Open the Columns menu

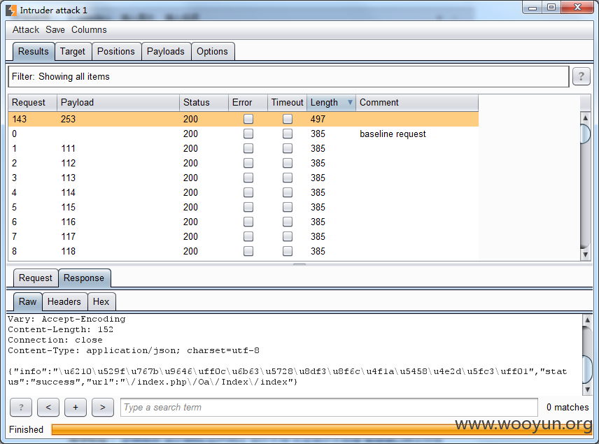[x=89, y=30]
